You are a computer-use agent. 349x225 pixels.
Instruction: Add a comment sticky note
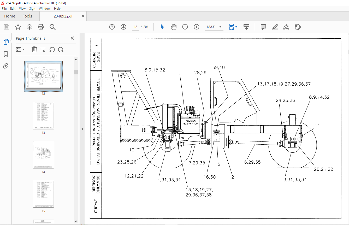pos(263,27)
